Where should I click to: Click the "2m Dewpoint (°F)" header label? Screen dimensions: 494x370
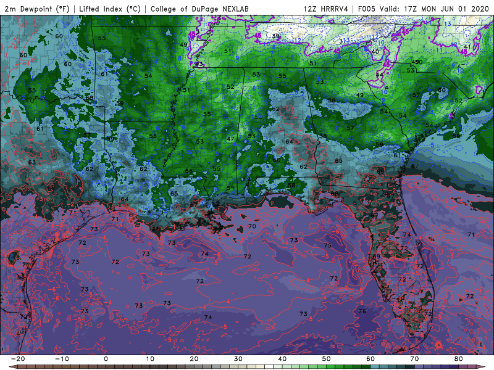pyautogui.click(x=37, y=9)
